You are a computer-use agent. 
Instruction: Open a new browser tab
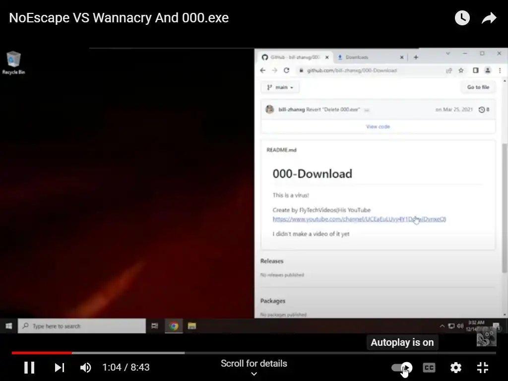pyautogui.click(x=416, y=58)
